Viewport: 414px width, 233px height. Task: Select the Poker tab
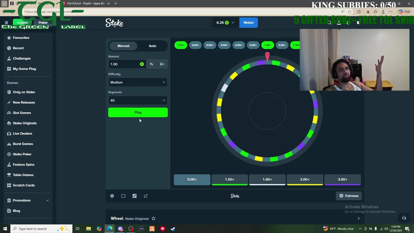click(x=43, y=23)
